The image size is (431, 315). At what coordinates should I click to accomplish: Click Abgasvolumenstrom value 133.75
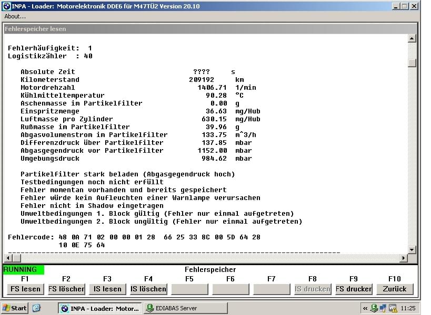214,135
